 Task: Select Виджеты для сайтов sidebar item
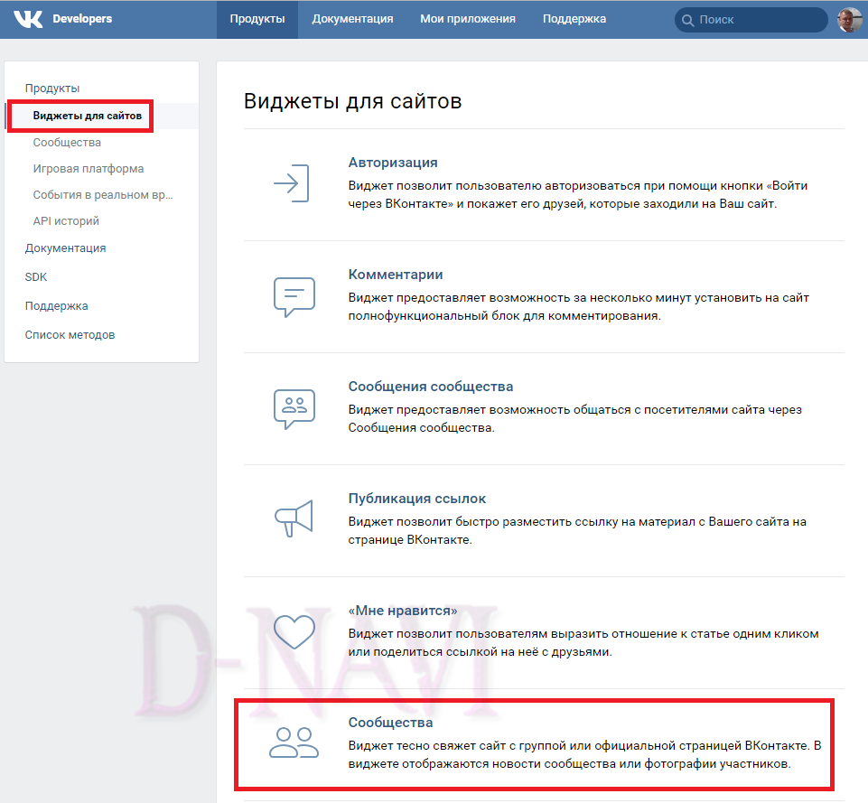(x=88, y=116)
